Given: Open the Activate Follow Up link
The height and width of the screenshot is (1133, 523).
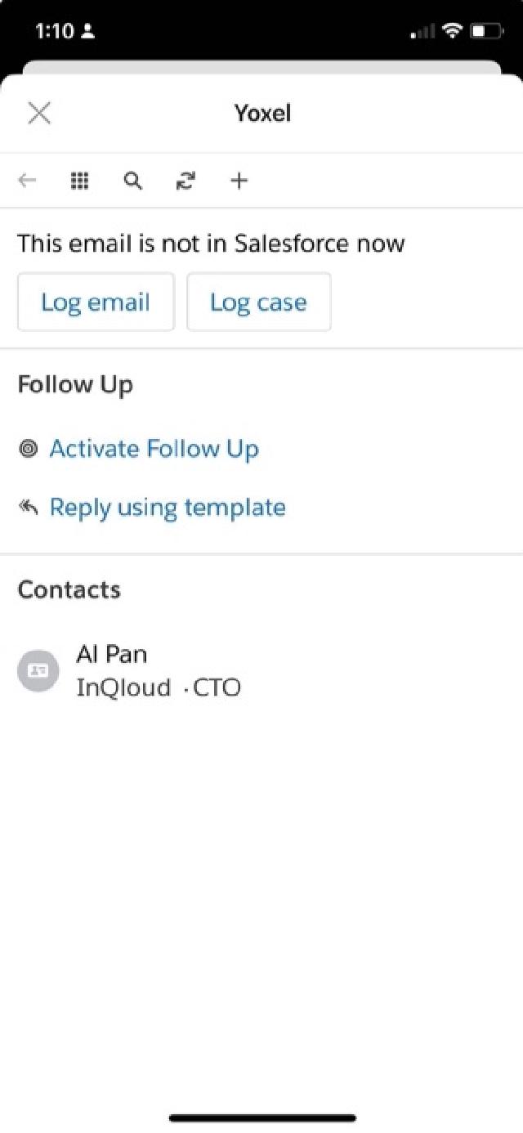Looking at the screenshot, I should 154,449.
